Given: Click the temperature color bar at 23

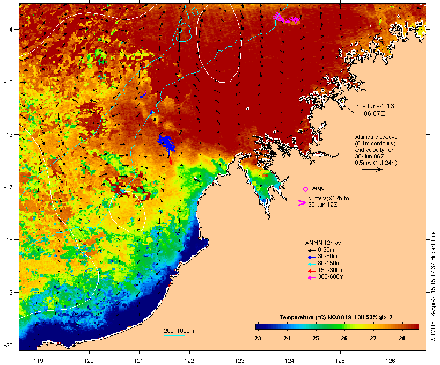Looking at the screenshot, I should [258, 326].
